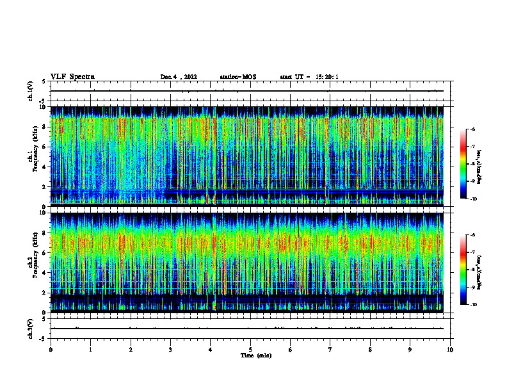Click the "10" frequency tick of ch.1 panel
Image resolution: width=507 pixels, height=392 pixels.
[43, 107]
